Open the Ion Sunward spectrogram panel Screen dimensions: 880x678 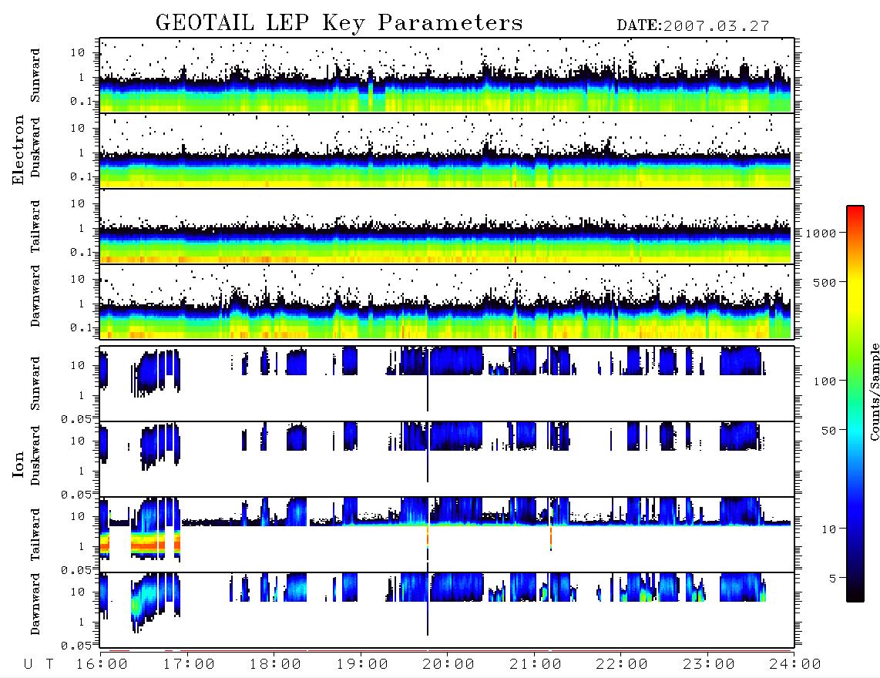(x=447, y=384)
